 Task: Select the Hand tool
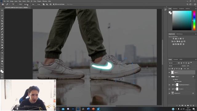point(2,61)
